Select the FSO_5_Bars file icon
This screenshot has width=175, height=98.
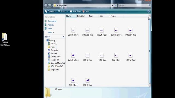[x=87, y=80]
